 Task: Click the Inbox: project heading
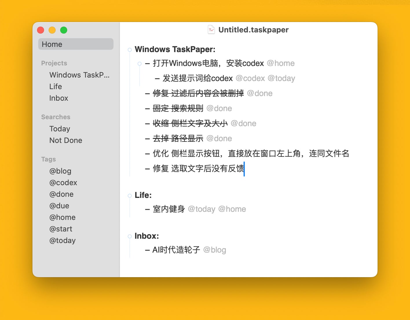pyautogui.click(x=147, y=236)
